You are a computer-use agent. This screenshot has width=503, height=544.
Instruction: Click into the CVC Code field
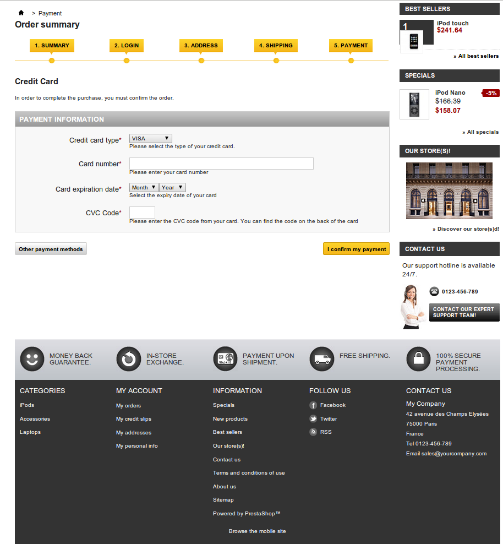point(142,213)
